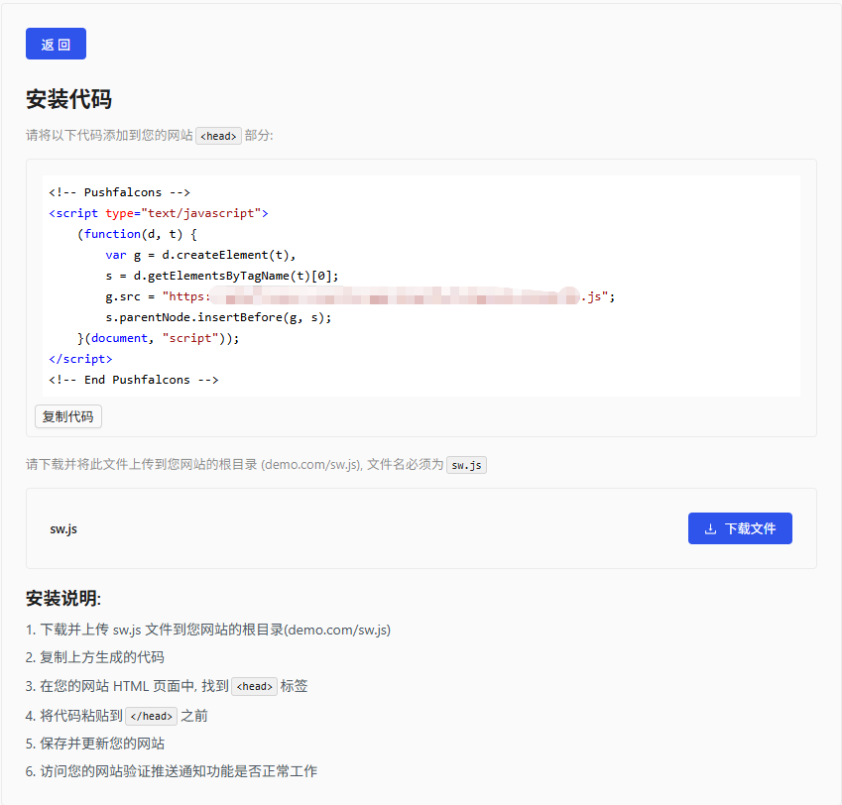Click the "(function(d, t) {" code line
Viewport: 842px width, 805px height.
coord(137,234)
